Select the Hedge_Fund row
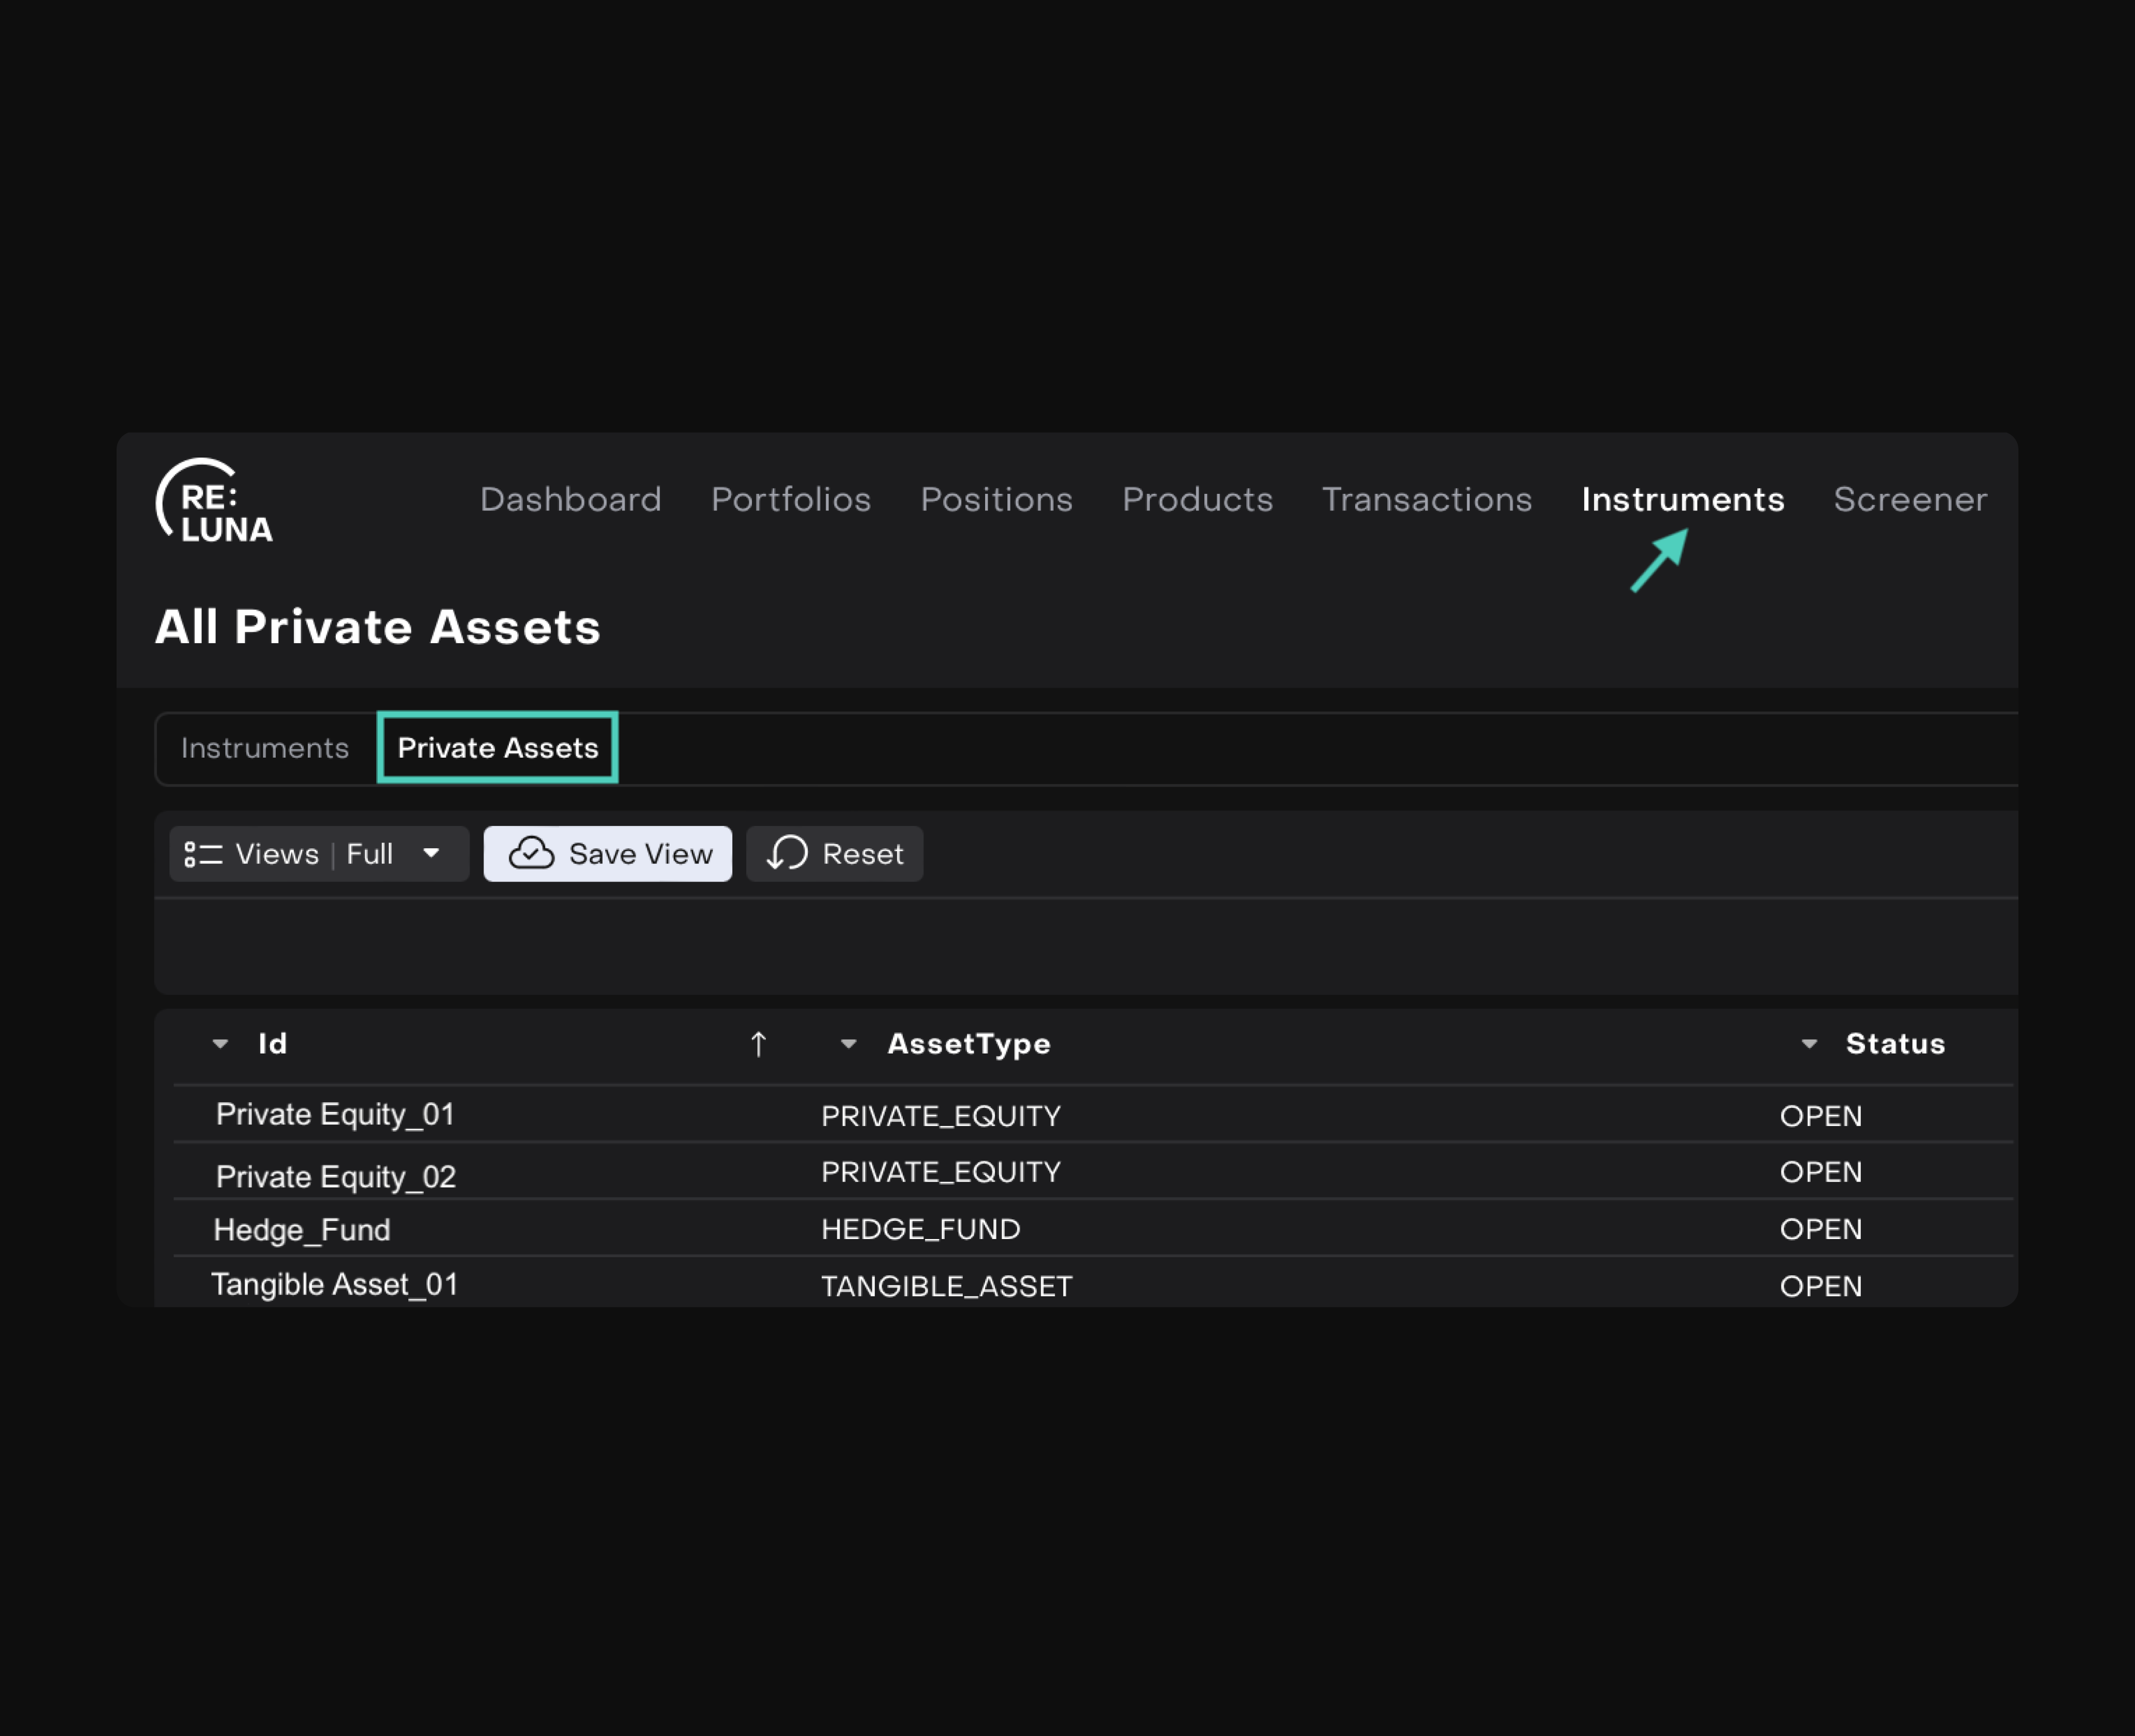This screenshot has height=1736, width=2135. pyautogui.click(x=302, y=1229)
